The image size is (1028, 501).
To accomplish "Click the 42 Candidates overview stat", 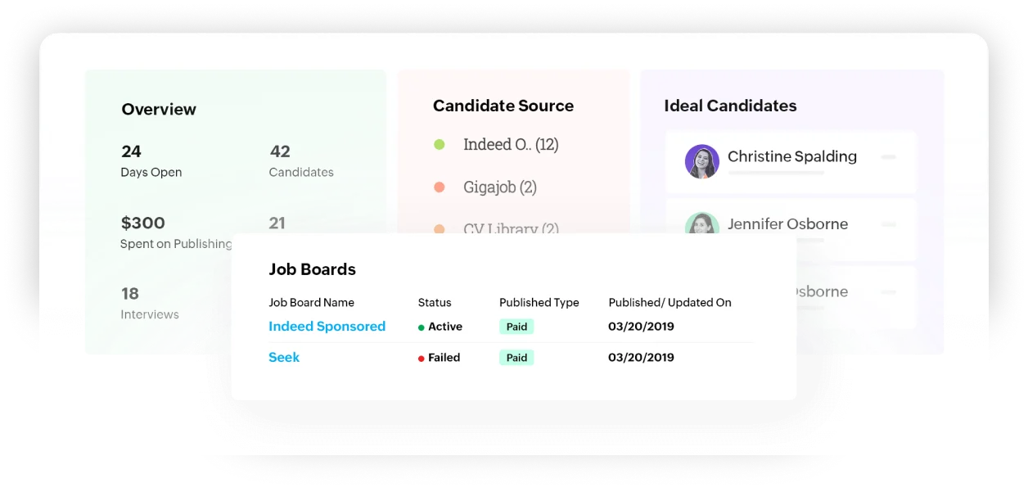I will click(x=301, y=161).
